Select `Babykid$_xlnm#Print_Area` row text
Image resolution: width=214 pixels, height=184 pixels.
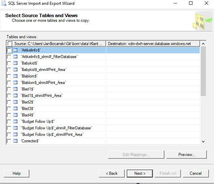pyautogui.click(x=43, y=70)
